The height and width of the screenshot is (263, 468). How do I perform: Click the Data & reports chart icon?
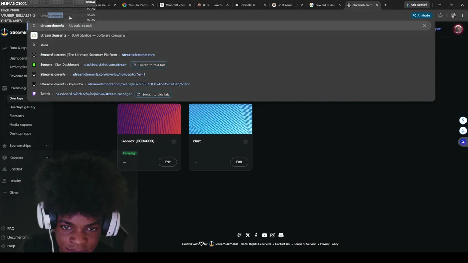[x=4, y=48]
